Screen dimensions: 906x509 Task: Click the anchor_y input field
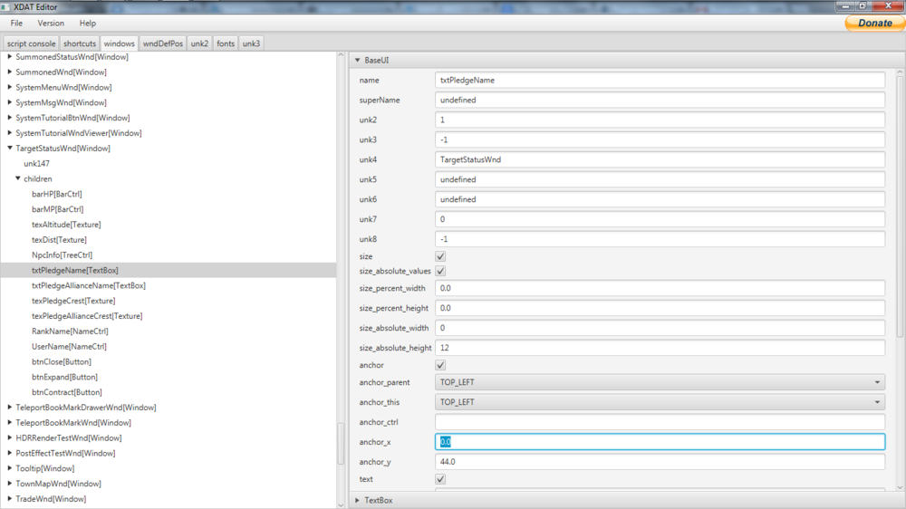point(660,462)
